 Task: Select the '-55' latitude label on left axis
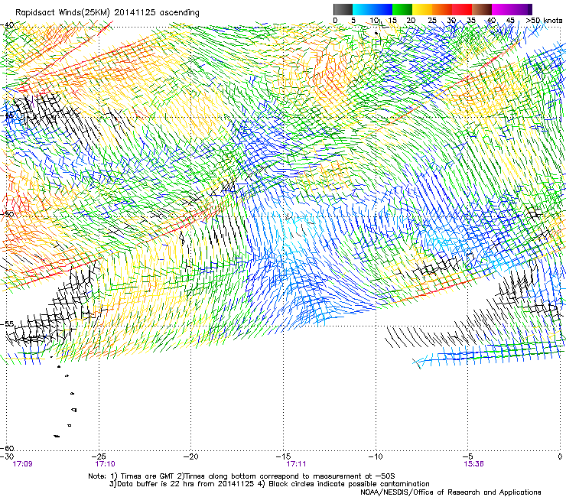[x=8, y=323]
